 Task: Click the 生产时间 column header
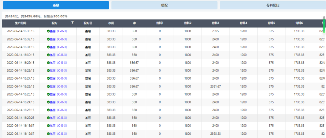click(x=20, y=23)
